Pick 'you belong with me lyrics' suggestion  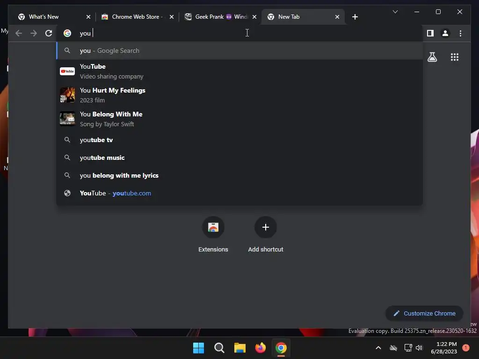point(239,175)
